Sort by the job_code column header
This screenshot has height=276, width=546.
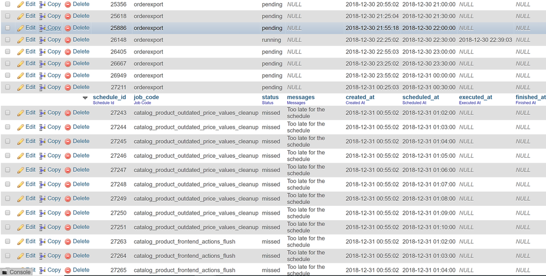click(x=146, y=97)
